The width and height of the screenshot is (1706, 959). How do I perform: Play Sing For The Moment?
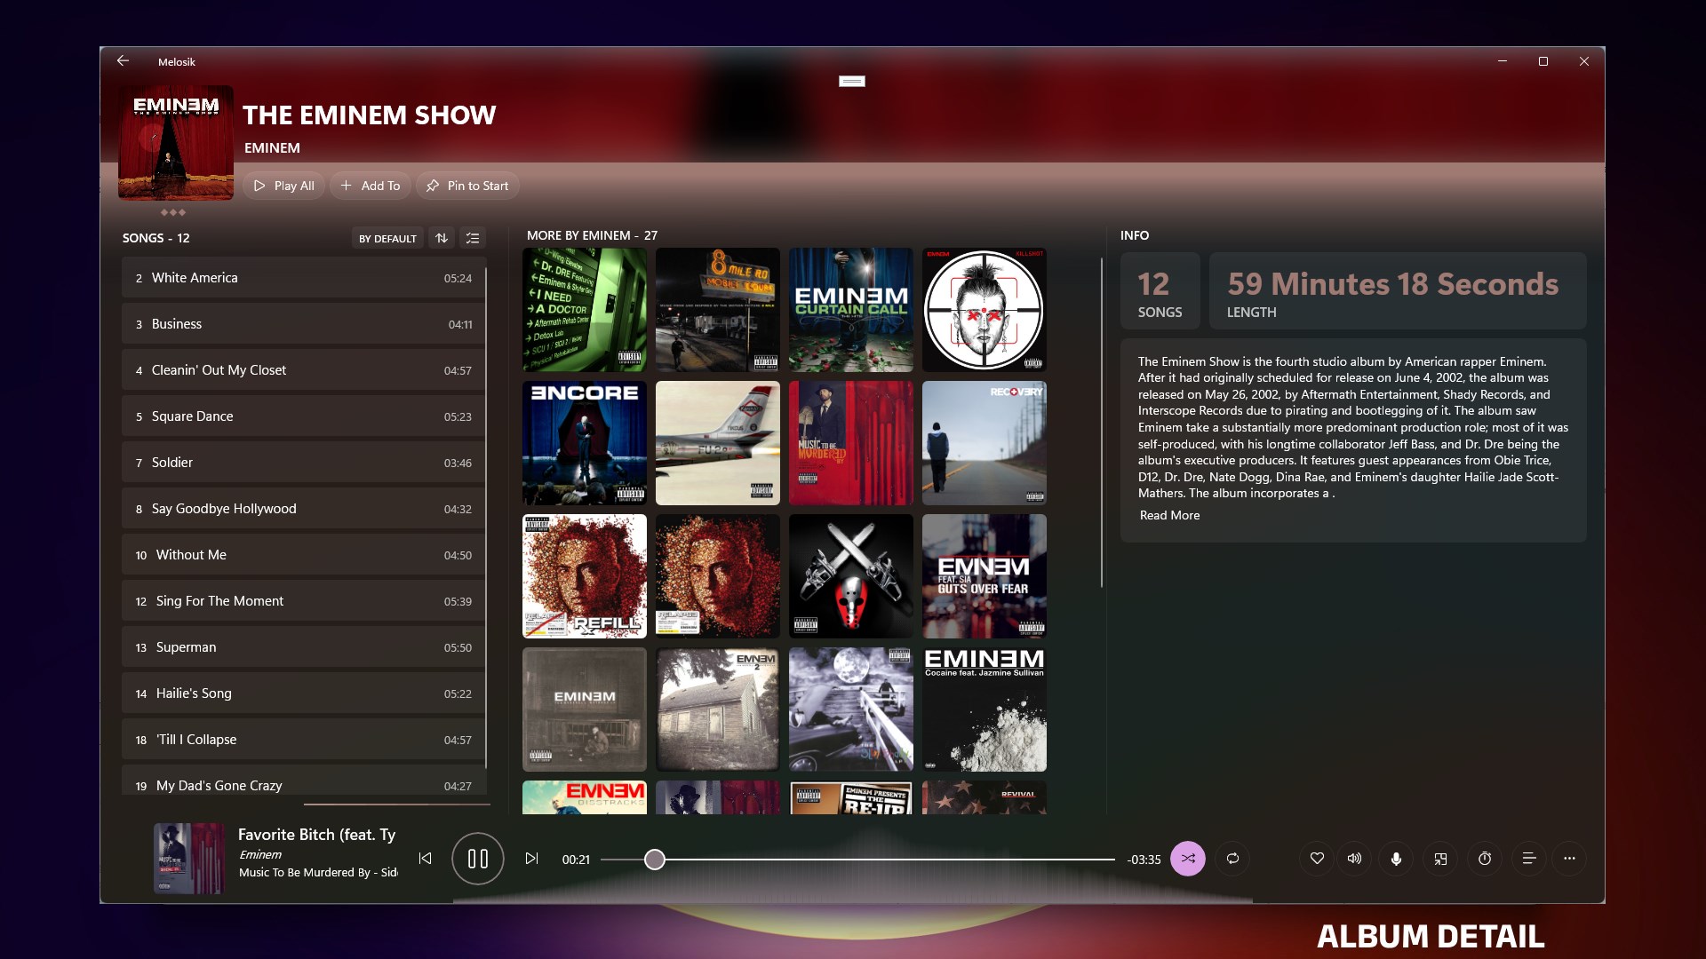tap(304, 601)
